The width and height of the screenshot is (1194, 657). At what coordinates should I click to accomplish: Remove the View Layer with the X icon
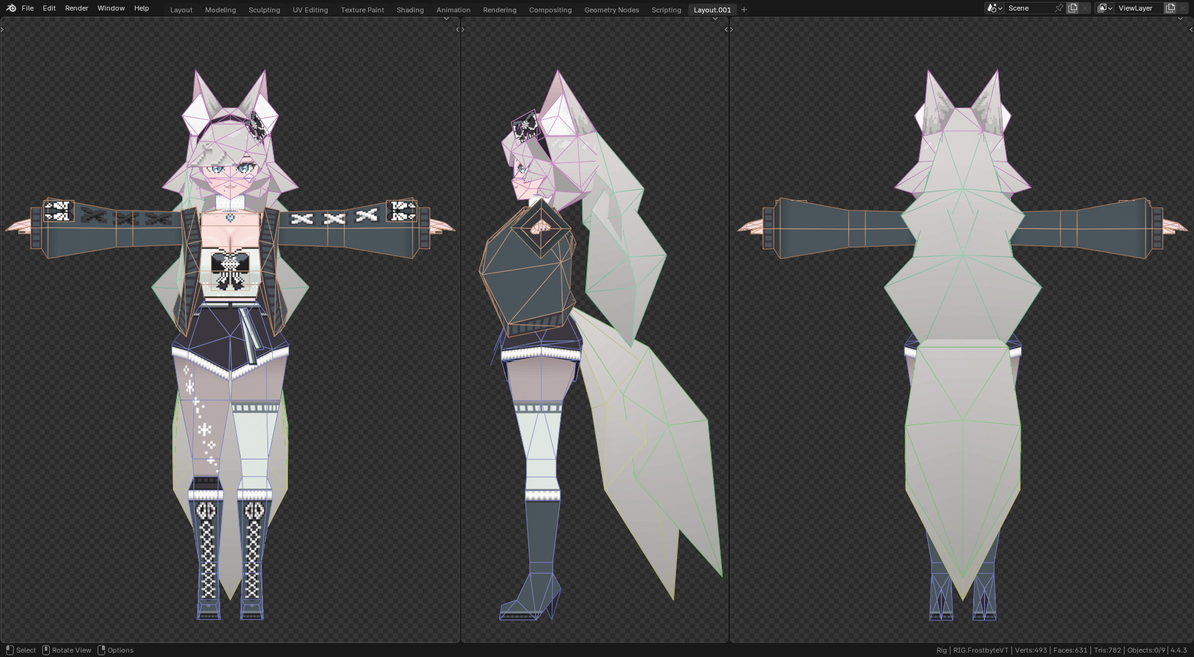(x=1185, y=7)
